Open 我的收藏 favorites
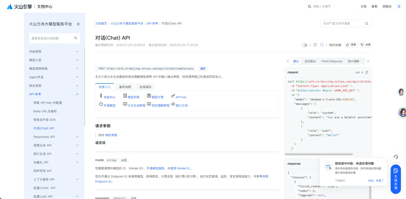This screenshot has height=199, width=406. point(335,45)
